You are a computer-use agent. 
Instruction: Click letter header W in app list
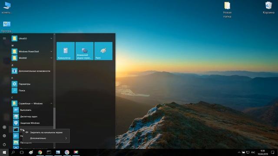(x=13, y=45)
